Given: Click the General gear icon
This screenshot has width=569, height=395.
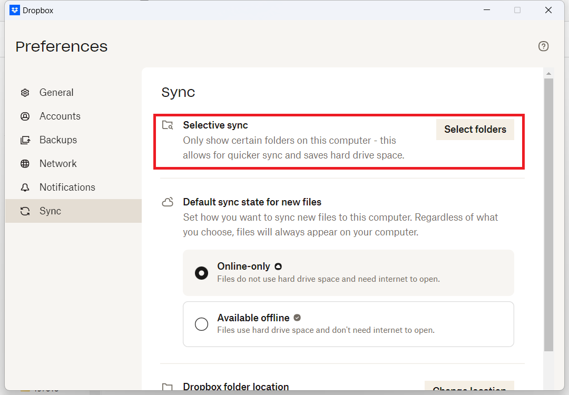Looking at the screenshot, I should 25,93.
